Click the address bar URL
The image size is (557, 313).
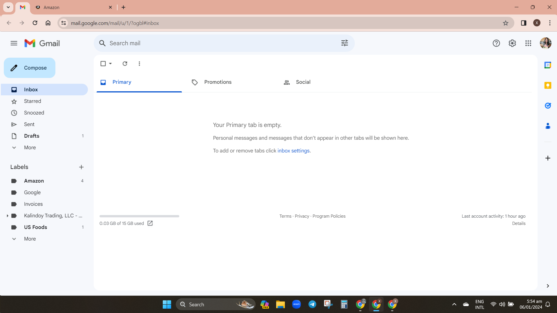pos(115,23)
